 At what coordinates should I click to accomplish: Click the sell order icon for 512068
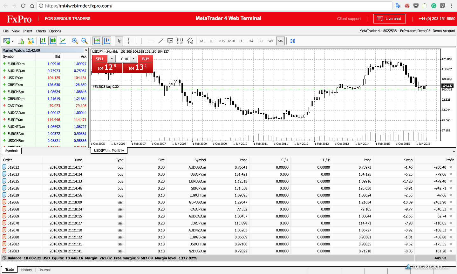(x=4, y=209)
